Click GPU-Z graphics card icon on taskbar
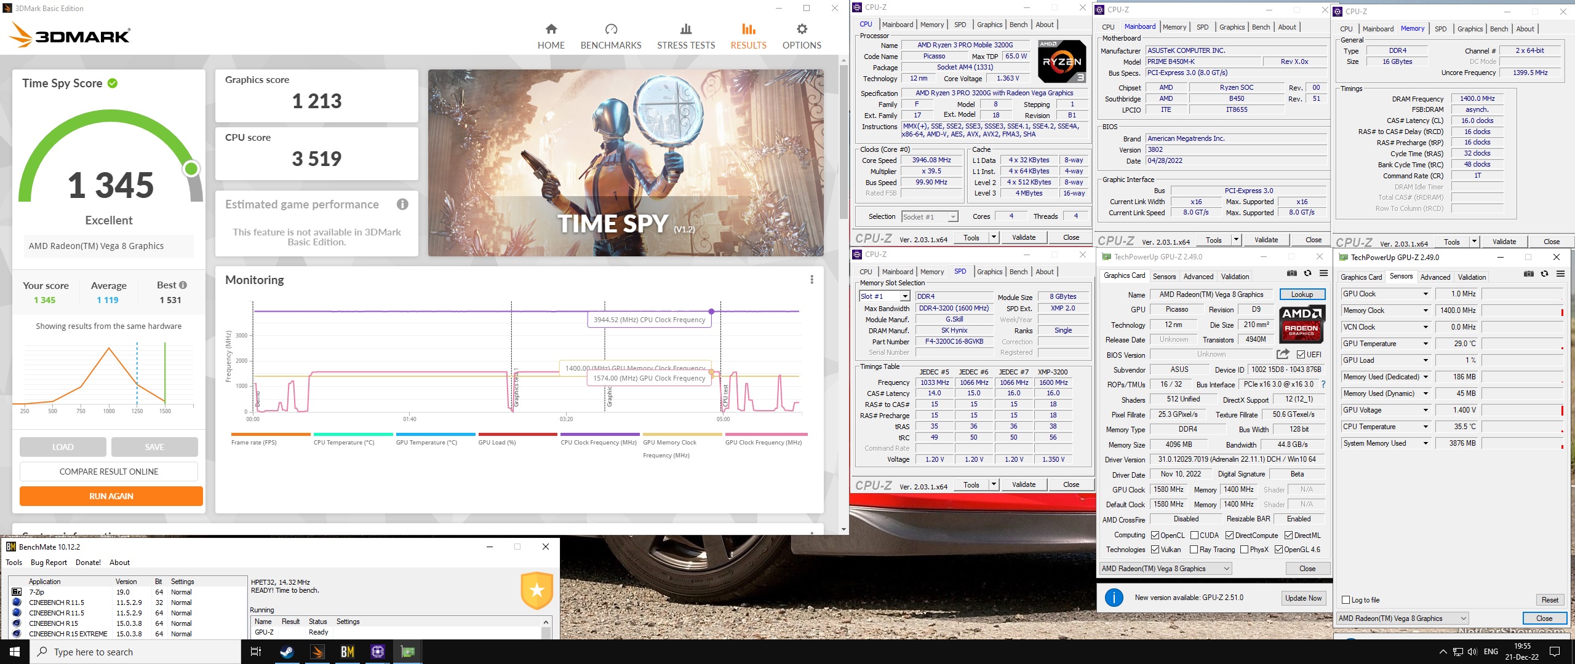Screen dimensions: 1575x664 pyautogui.click(x=408, y=652)
